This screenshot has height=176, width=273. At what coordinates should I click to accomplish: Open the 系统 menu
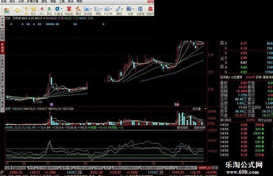click(x=4, y=1)
